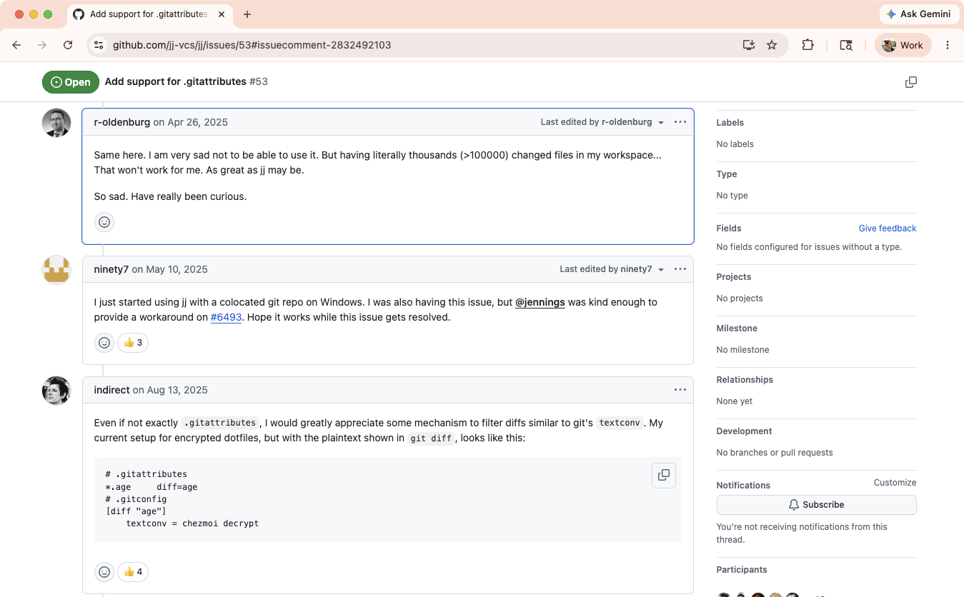The height and width of the screenshot is (597, 964).
Task: Follow the #6493 issue link
Action: pos(227,317)
